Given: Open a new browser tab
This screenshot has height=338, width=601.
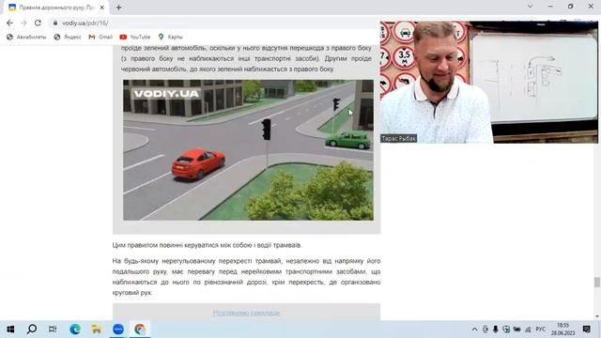Looking at the screenshot, I should click(119, 8).
